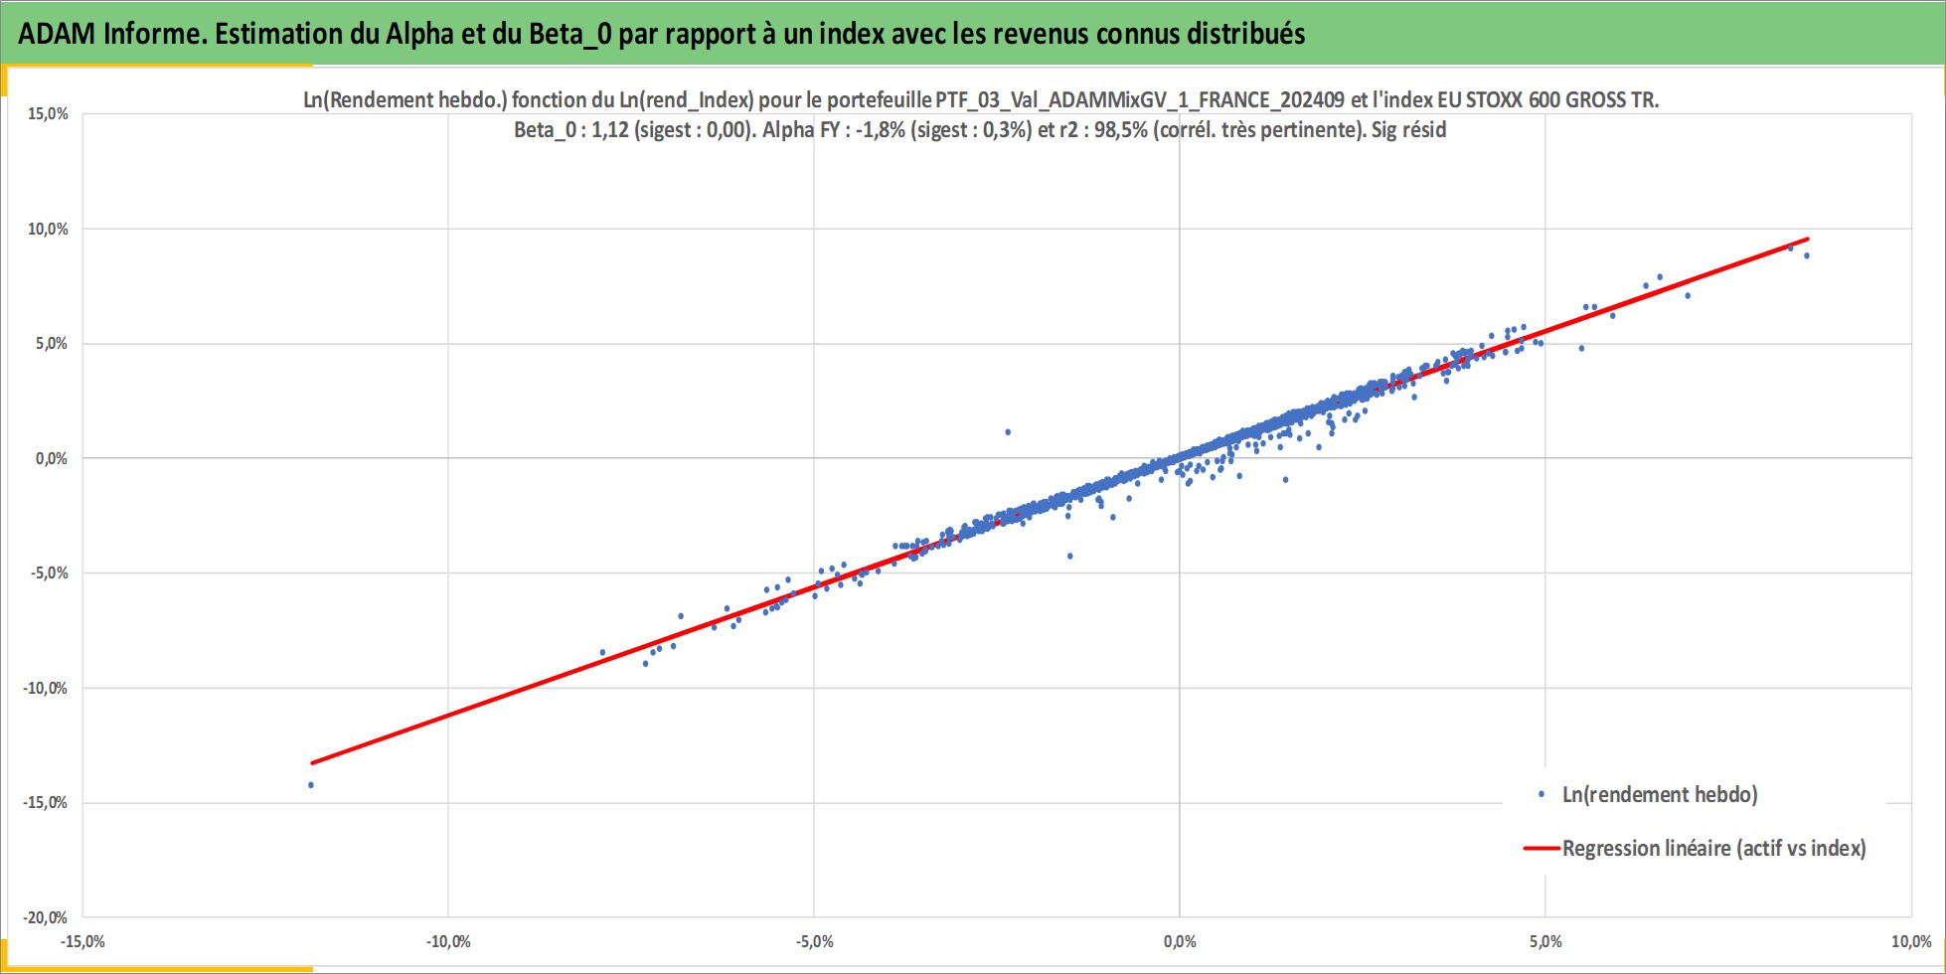Image resolution: width=1946 pixels, height=974 pixels.
Task: Click the -10,0% label on the horizontal axis
Action: [448, 941]
